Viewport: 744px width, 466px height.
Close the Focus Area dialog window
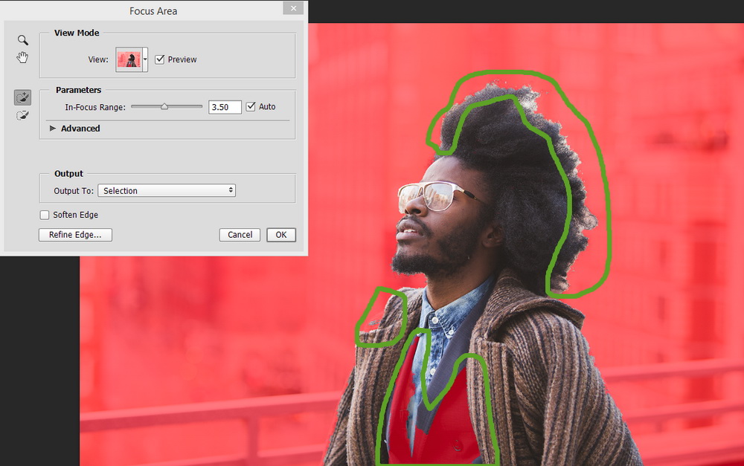(293, 8)
